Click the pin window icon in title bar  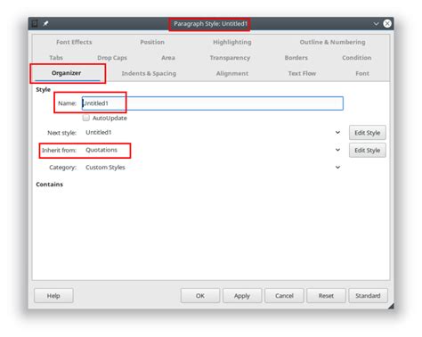(x=45, y=23)
